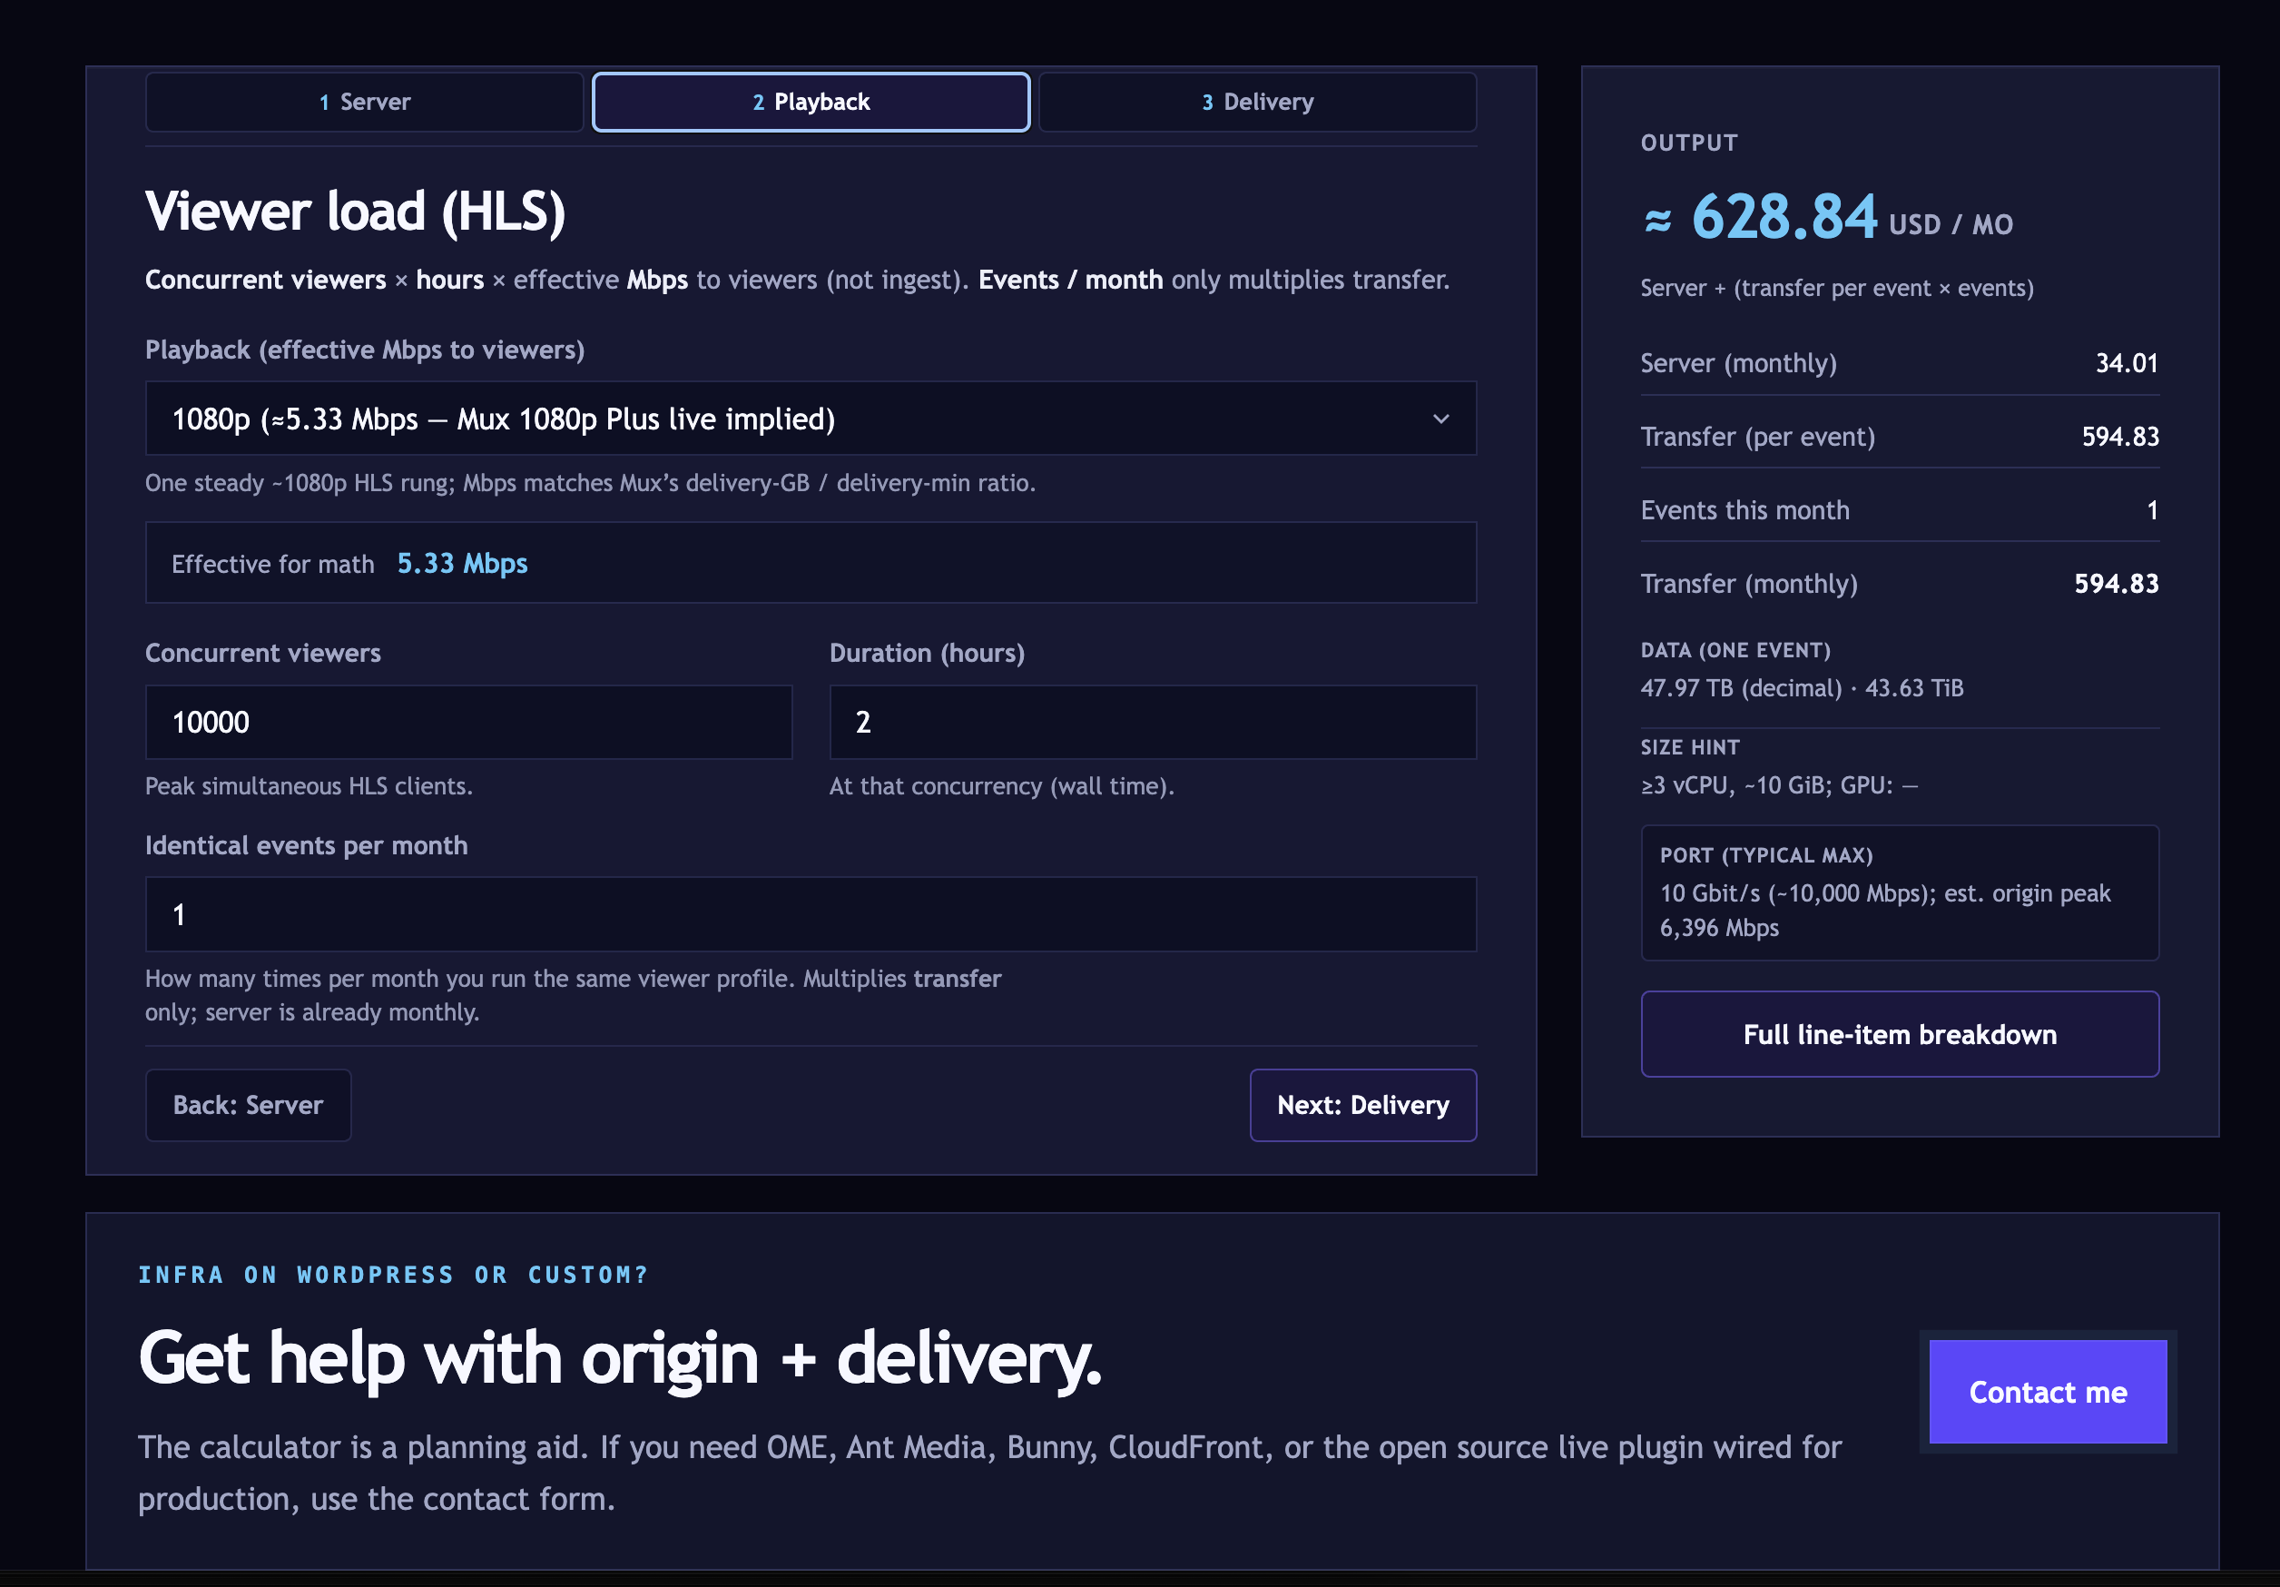Click the Next: Delivery button
The width and height of the screenshot is (2280, 1587).
1362,1104
